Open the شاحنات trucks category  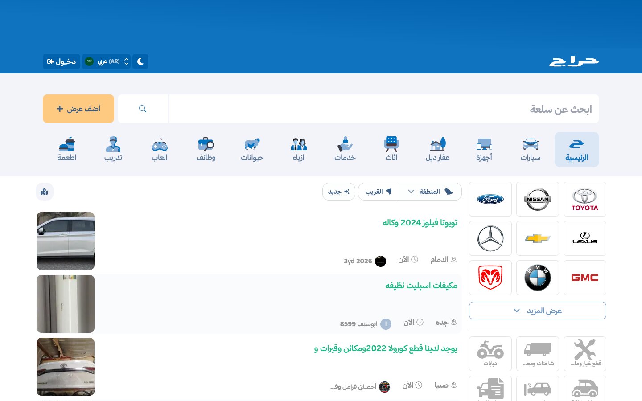pos(538,354)
